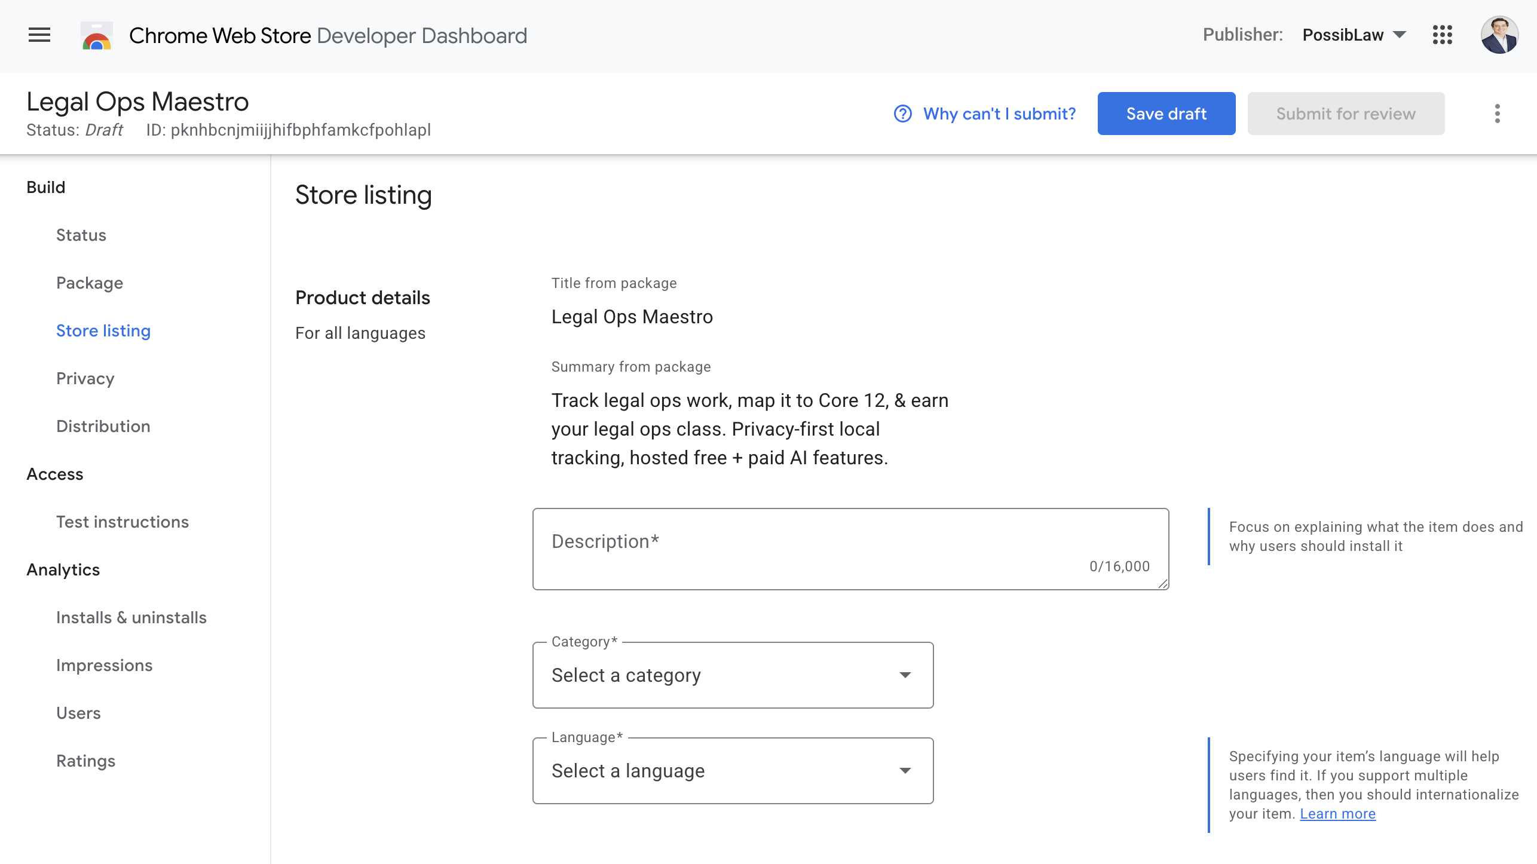Click the 0/16,000 character counter
The width and height of the screenshot is (1537, 864).
pyautogui.click(x=1119, y=566)
